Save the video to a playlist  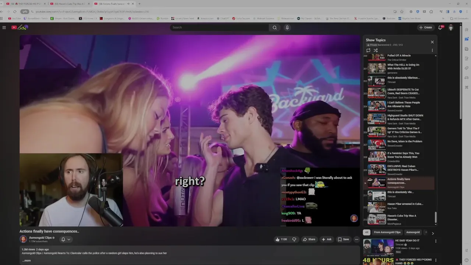point(343,239)
